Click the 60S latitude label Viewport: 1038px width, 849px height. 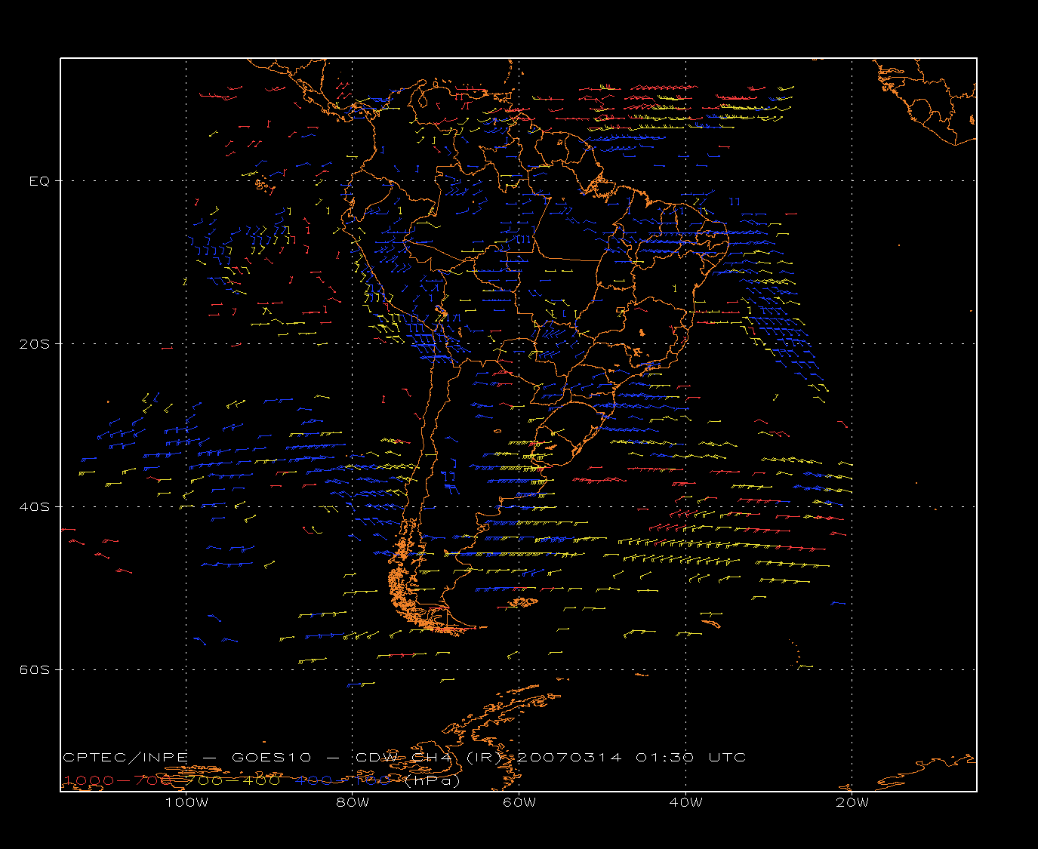click(x=34, y=669)
